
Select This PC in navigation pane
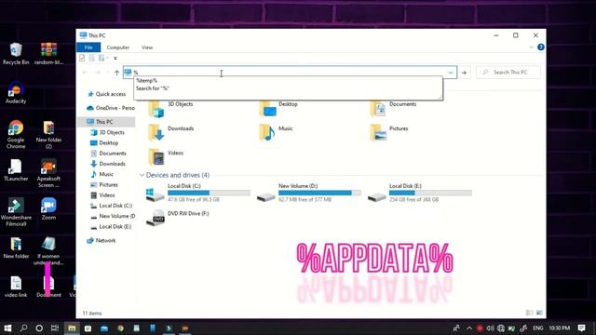click(106, 122)
